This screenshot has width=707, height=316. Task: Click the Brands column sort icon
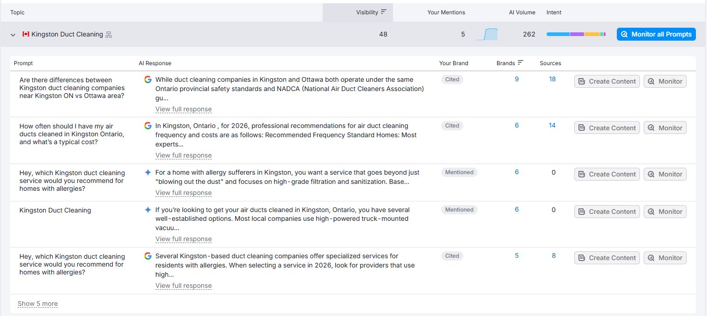(x=521, y=63)
